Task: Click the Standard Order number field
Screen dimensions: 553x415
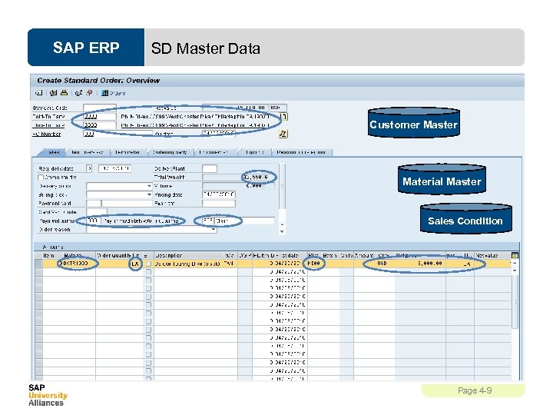Action: tap(99, 108)
